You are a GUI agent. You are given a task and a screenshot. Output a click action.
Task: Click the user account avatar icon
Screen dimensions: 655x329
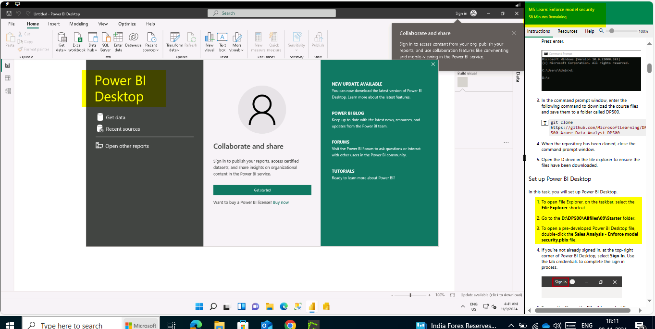tap(473, 13)
